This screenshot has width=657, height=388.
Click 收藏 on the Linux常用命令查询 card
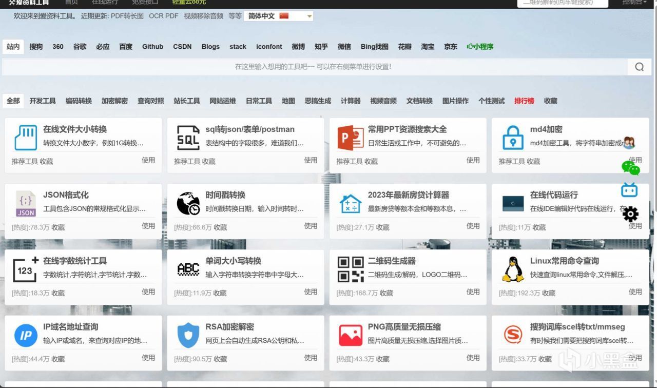click(549, 293)
